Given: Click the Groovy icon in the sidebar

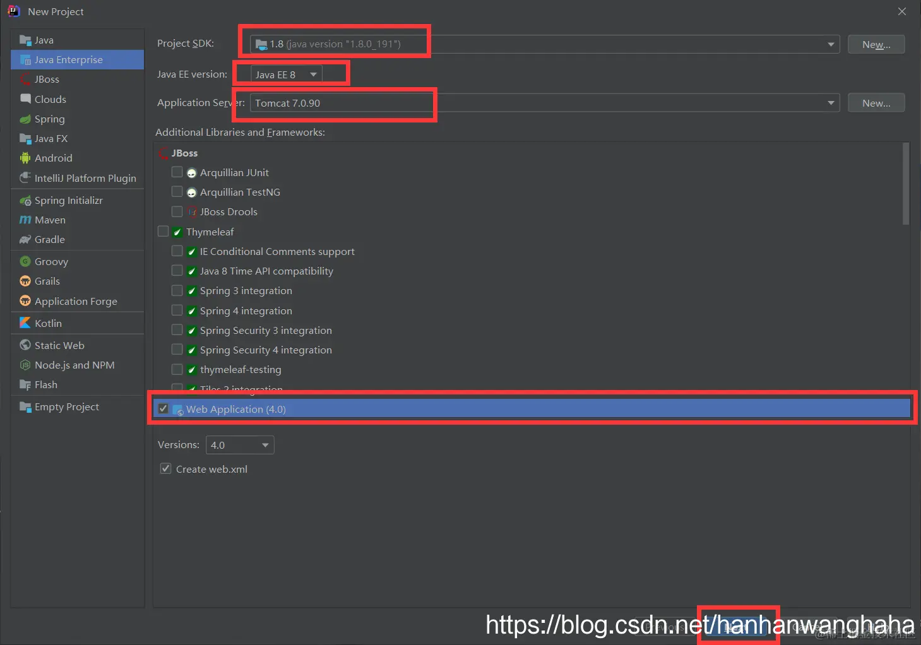Looking at the screenshot, I should click(x=25, y=261).
